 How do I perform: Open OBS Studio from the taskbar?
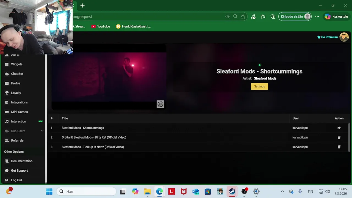(x=244, y=191)
